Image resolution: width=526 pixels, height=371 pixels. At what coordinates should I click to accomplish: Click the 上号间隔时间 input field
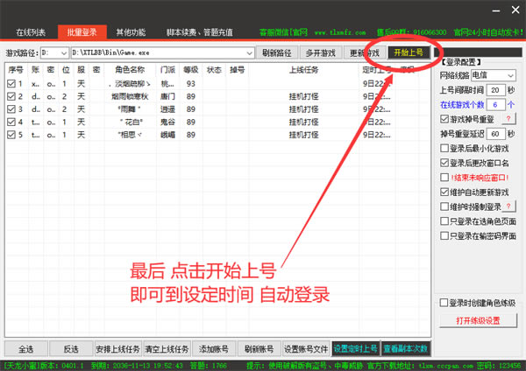[494, 90]
